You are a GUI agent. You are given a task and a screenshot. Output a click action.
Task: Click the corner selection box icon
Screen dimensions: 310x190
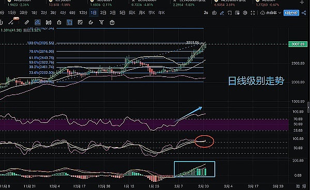point(229,13)
